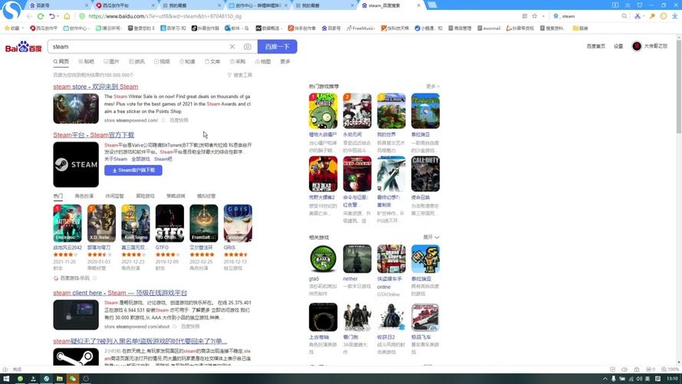
Task: Open the browser home page icon
Action: [x=67, y=16]
